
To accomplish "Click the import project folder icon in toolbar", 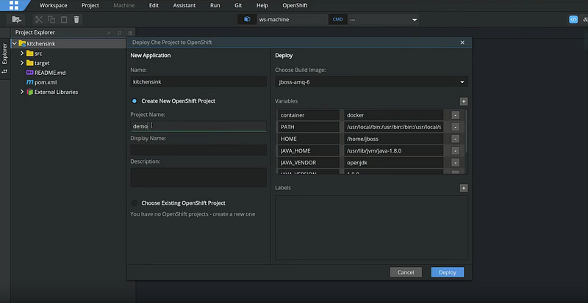I will 16,19.
